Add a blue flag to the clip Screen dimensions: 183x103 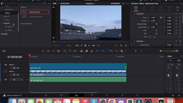[97, 51]
